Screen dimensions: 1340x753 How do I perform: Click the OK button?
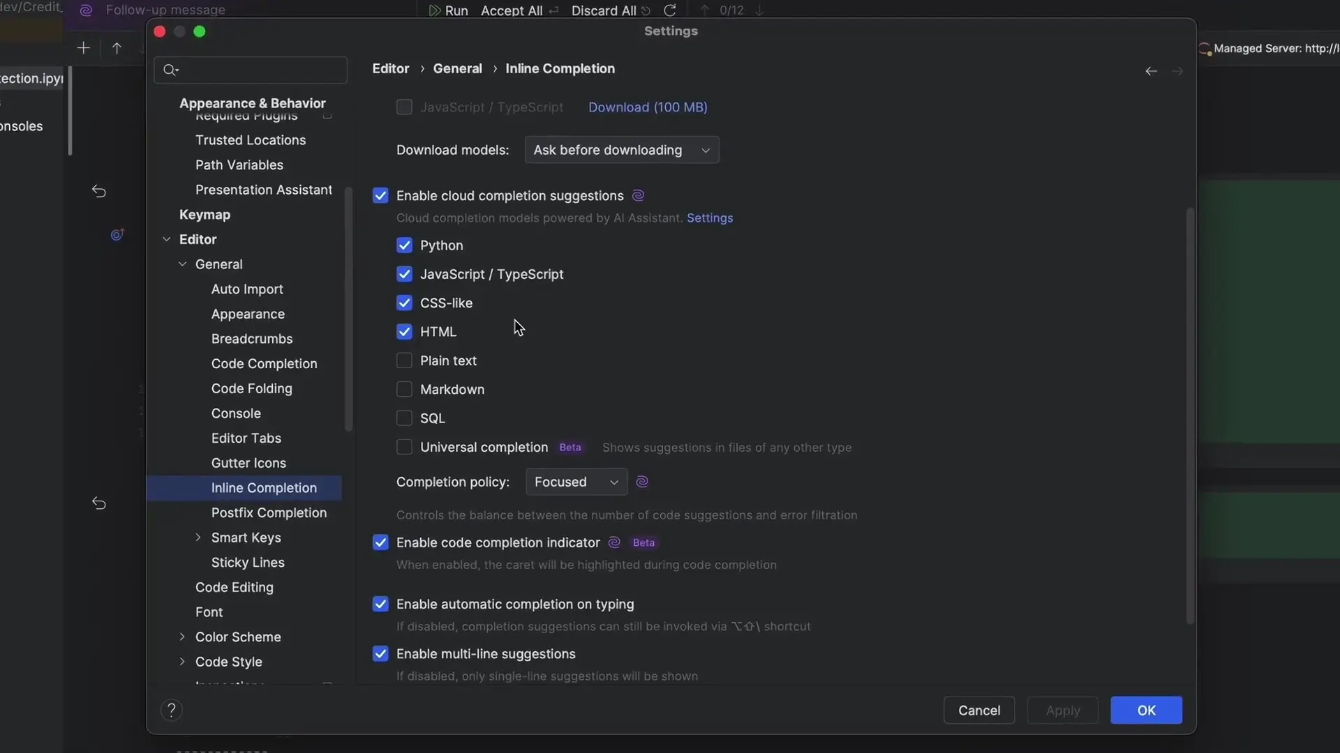click(x=1146, y=710)
